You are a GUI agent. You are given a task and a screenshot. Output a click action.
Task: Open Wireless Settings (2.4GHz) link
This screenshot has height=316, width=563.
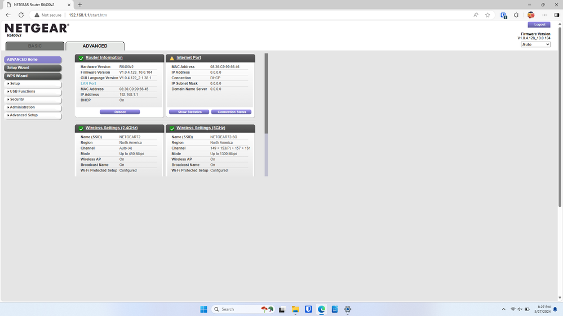click(x=112, y=128)
